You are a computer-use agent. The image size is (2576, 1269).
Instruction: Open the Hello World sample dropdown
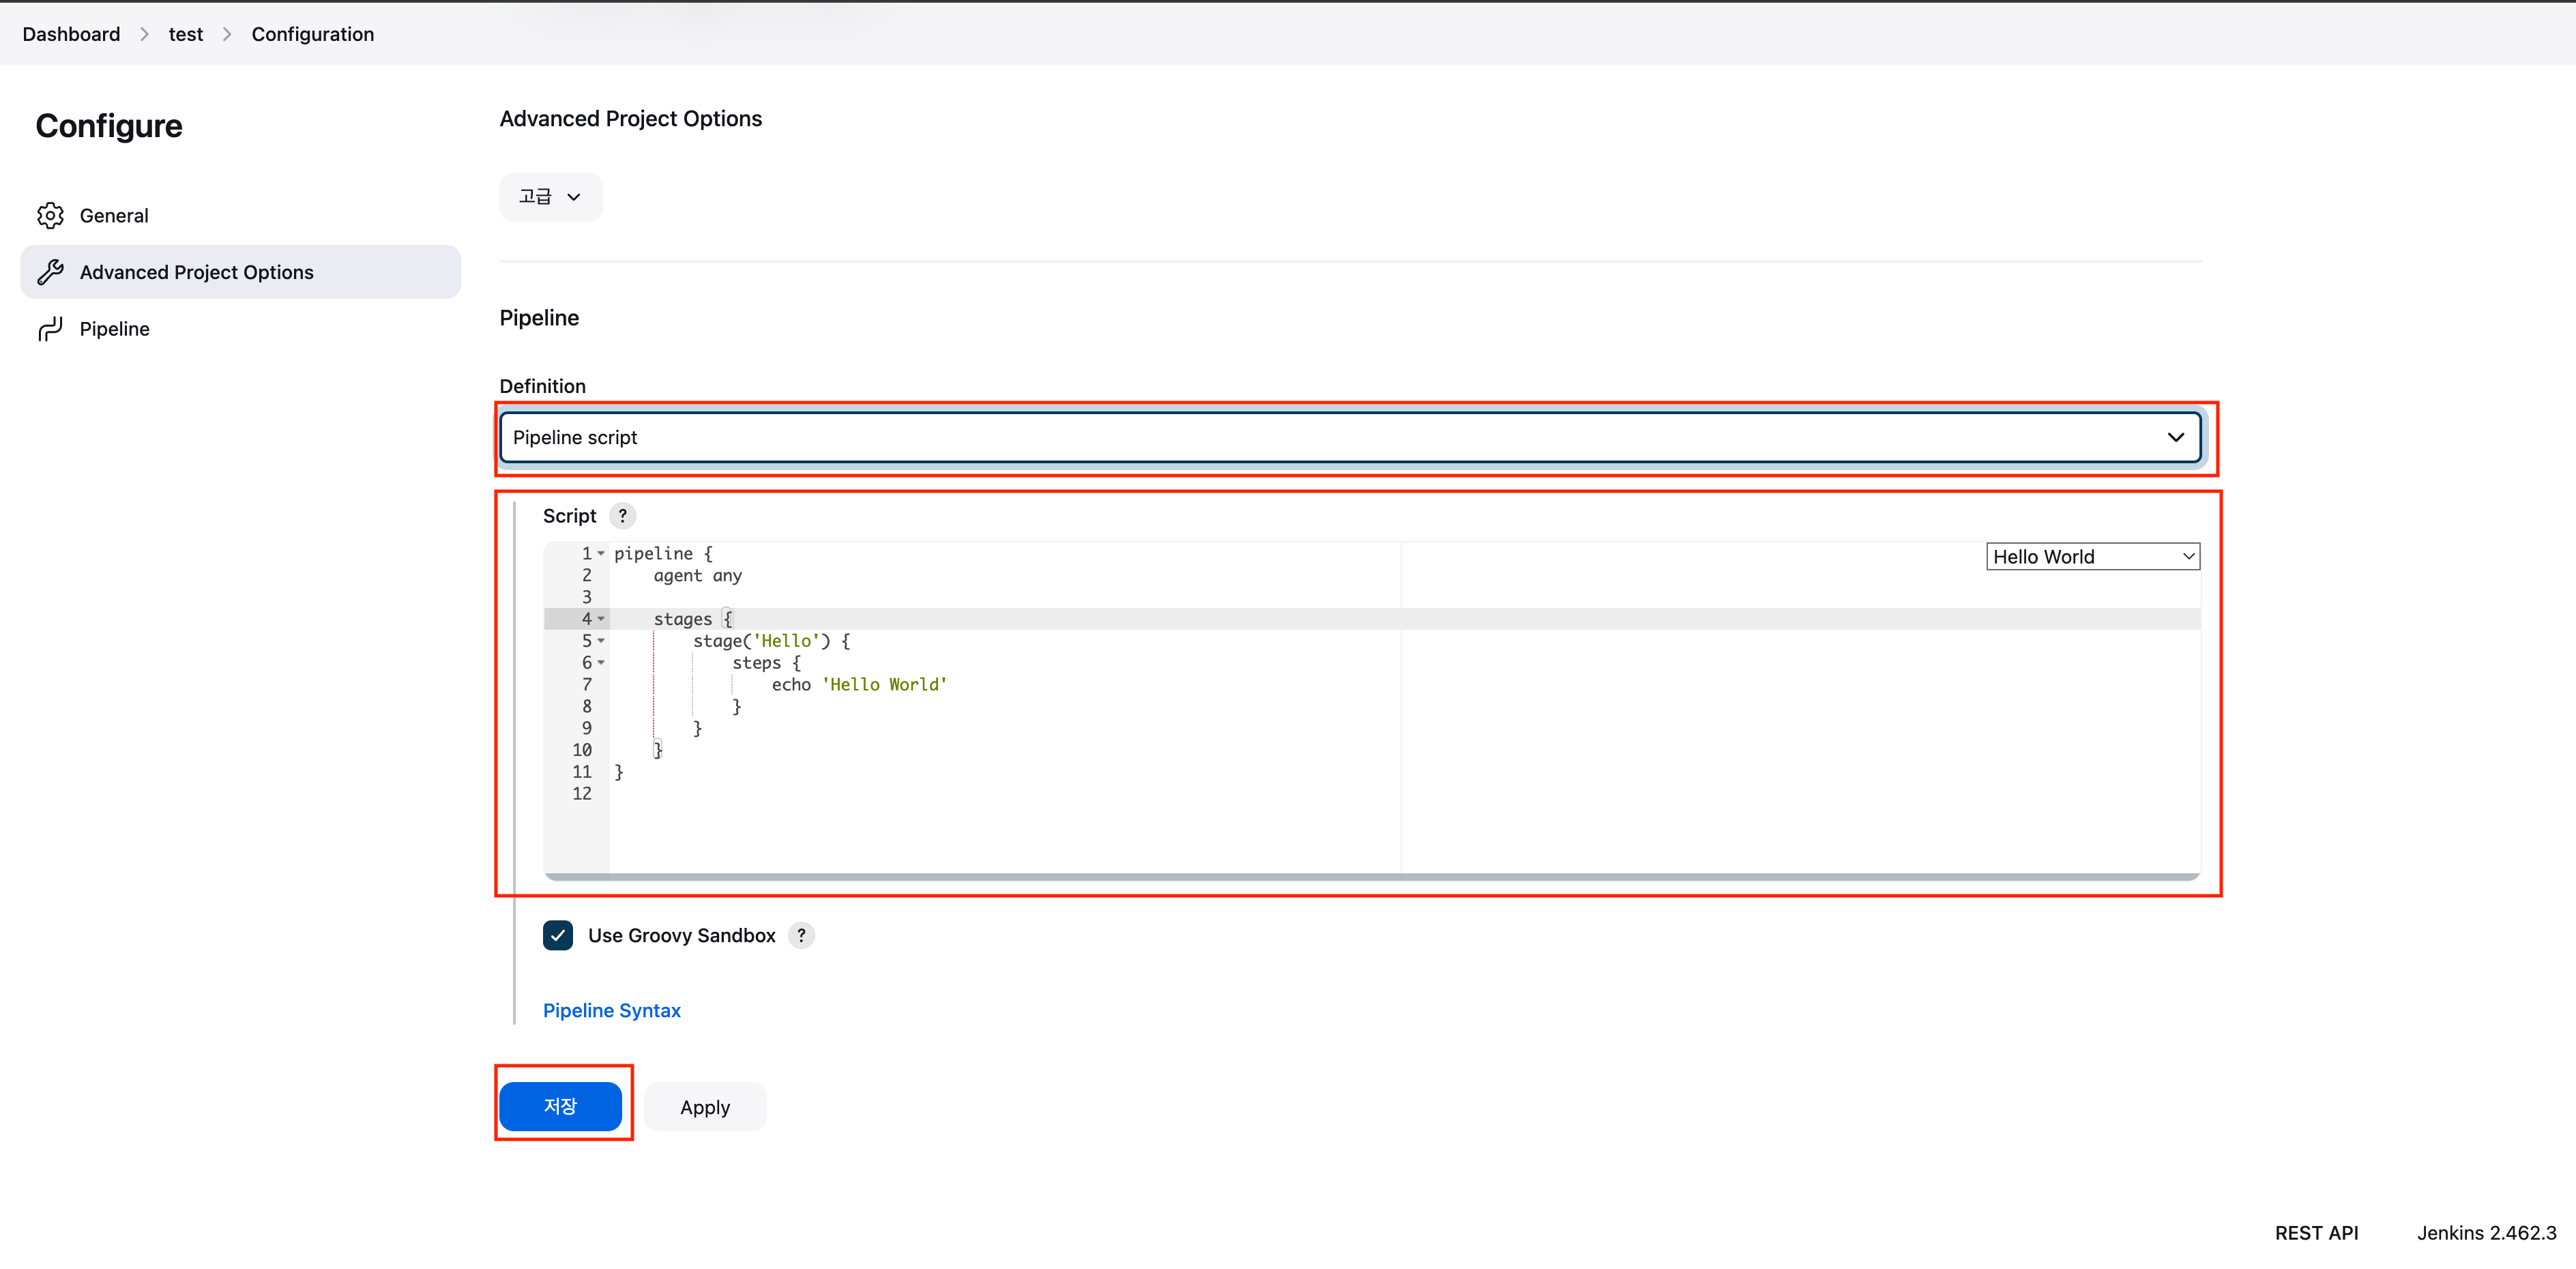coord(2092,557)
